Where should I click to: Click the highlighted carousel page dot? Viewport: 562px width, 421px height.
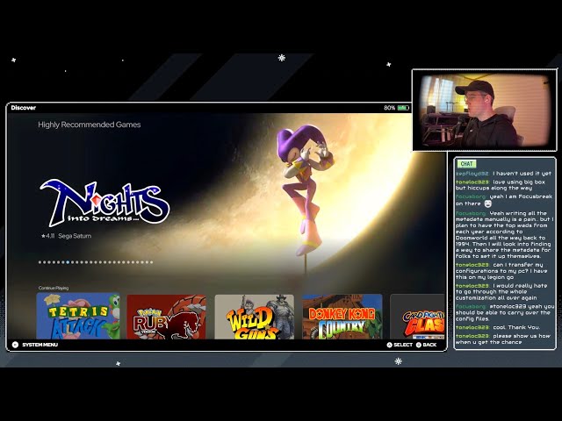tap(68, 262)
